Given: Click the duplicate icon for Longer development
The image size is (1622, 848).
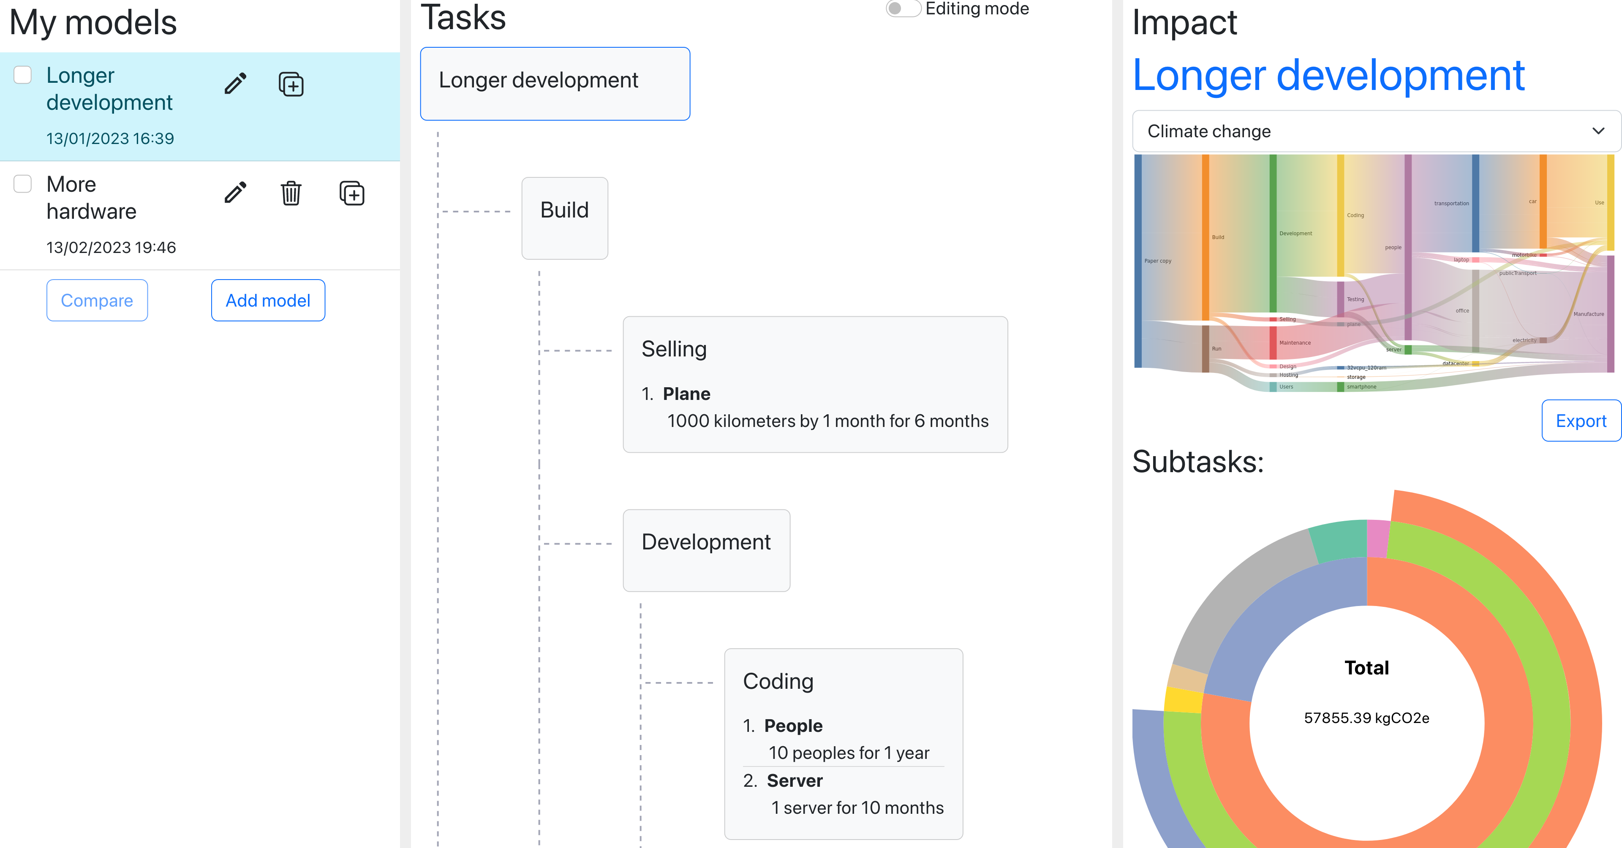Looking at the screenshot, I should tap(291, 85).
